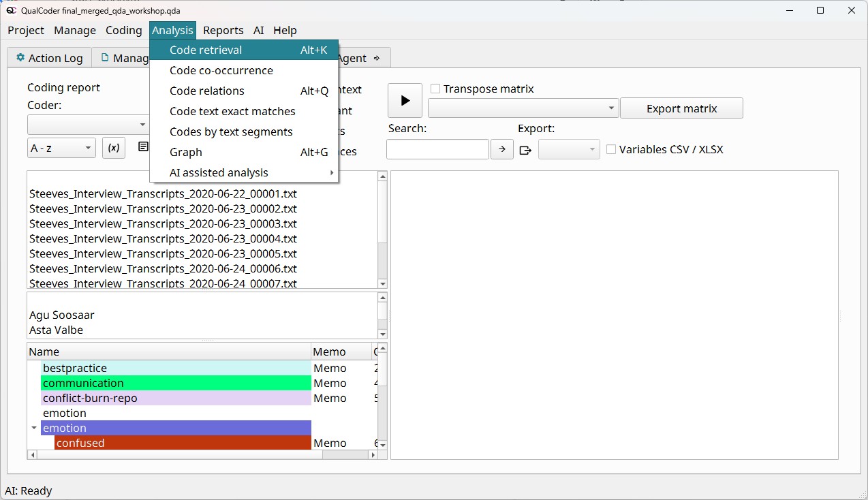The width and height of the screenshot is (868, 500).
Task: Click the memo lines icon beside (x)
Action: pyautogui.click(x=143, y=147)
